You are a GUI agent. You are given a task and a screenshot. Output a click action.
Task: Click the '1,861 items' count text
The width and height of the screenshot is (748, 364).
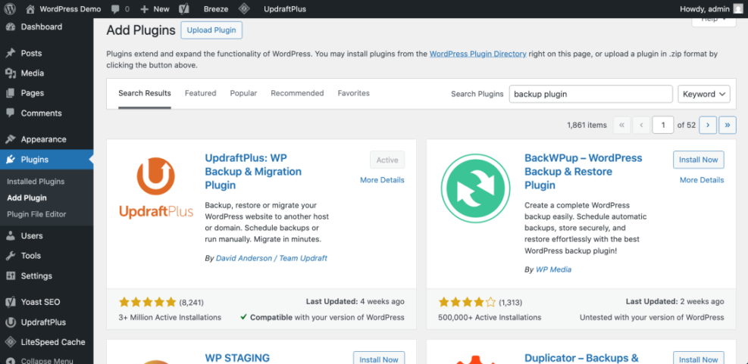click(587, 126)
